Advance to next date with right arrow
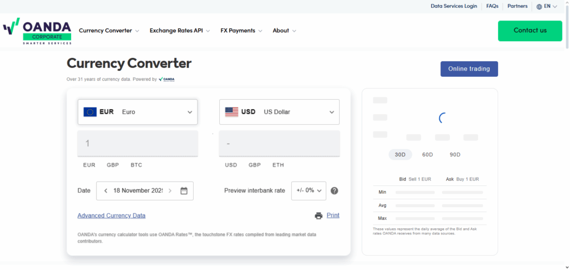Screen dimensions: 570x270 [170, 190]
